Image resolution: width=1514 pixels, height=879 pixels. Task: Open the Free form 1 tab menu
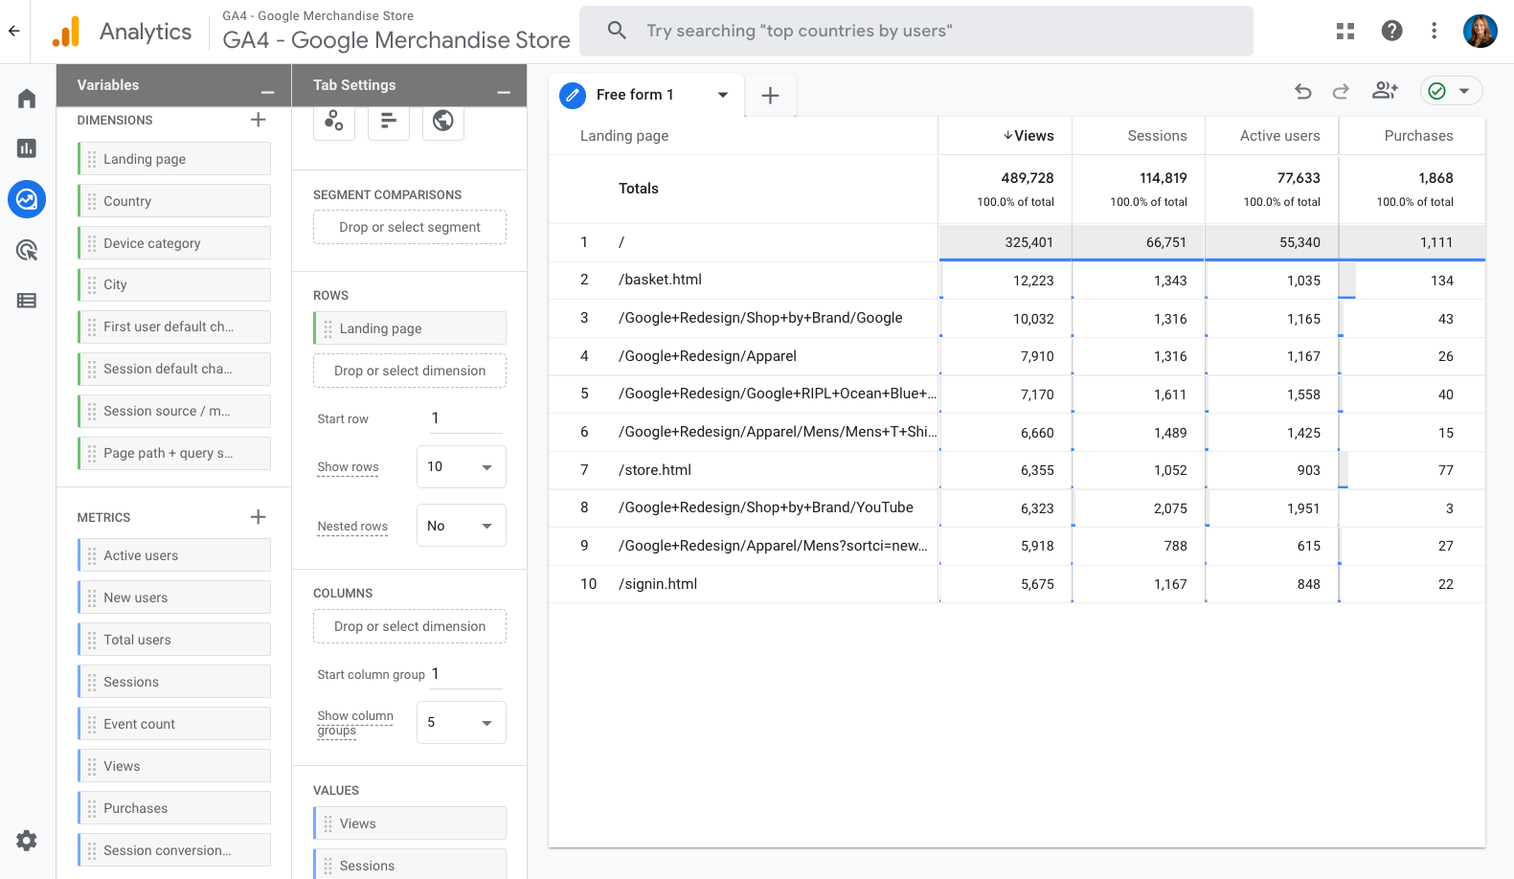(x=723, y=95)
